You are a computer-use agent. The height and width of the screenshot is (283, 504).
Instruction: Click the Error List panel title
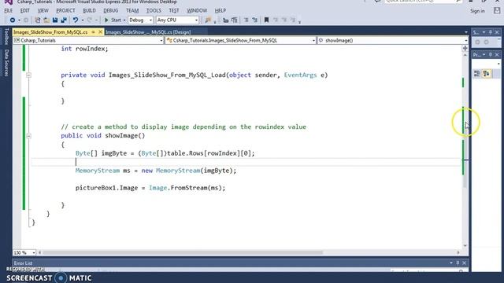(23, 263)
